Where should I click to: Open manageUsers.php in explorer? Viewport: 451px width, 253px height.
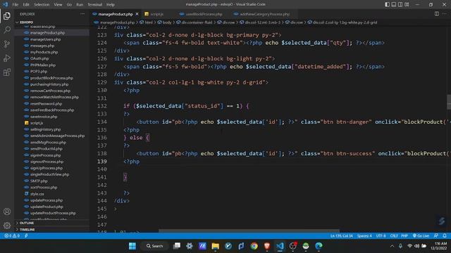(x=45, y=39)
